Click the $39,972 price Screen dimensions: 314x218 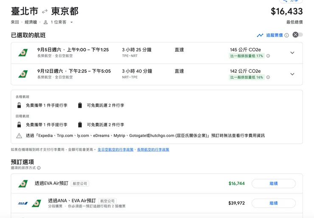point(236,203)
